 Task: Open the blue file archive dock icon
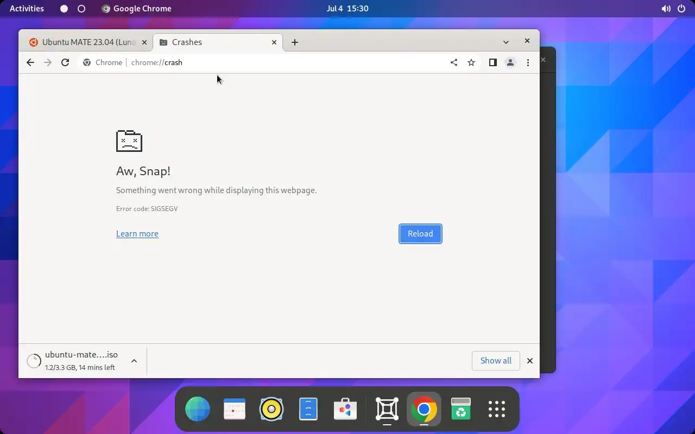pyautogui.click(x=308, y=409)
